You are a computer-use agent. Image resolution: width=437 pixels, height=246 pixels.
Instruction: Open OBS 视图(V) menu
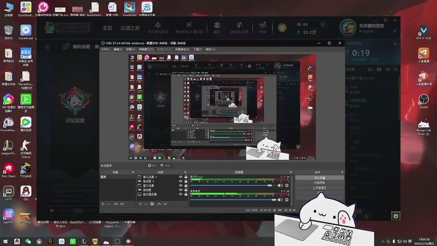131,49
